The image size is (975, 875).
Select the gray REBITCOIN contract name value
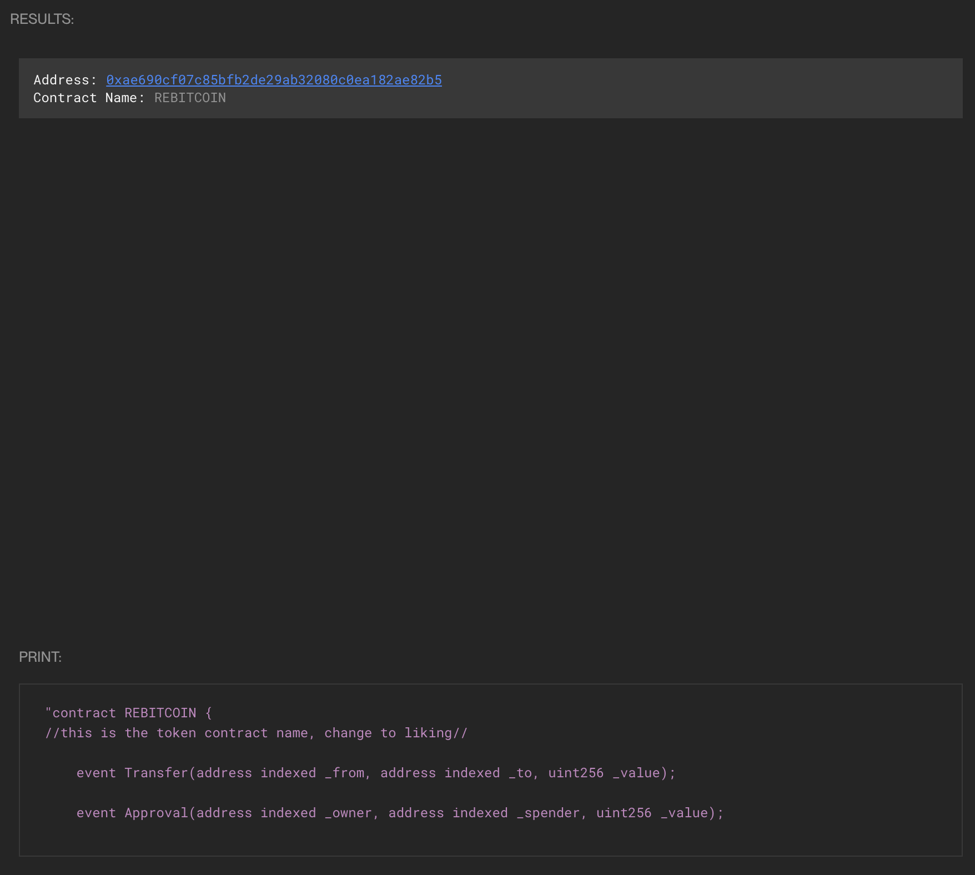tap(190, 98)
